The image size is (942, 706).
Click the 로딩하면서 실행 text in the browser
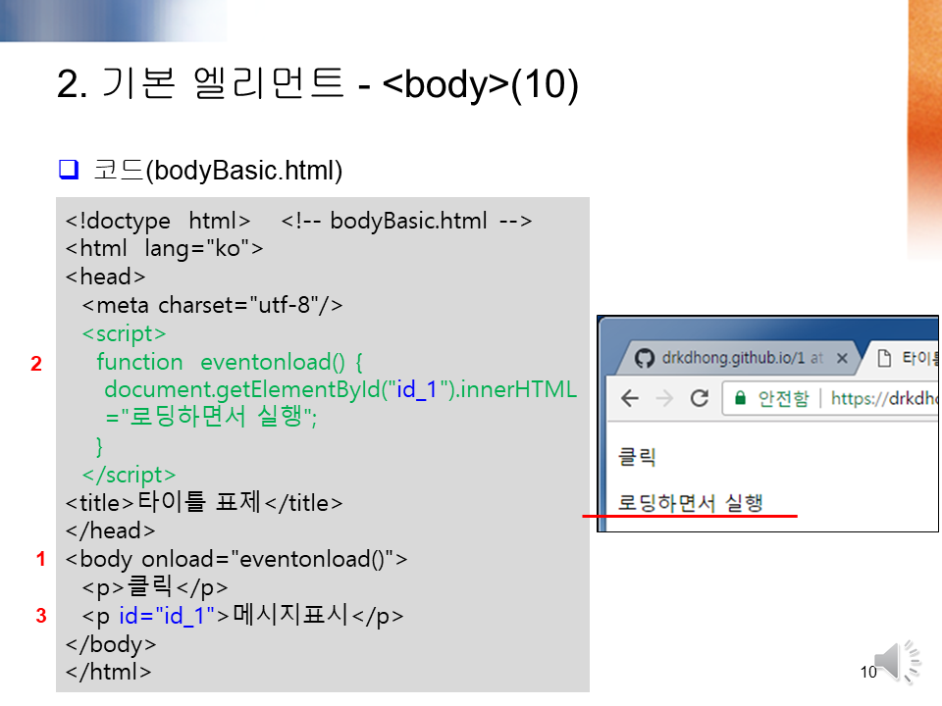point(691,502)
